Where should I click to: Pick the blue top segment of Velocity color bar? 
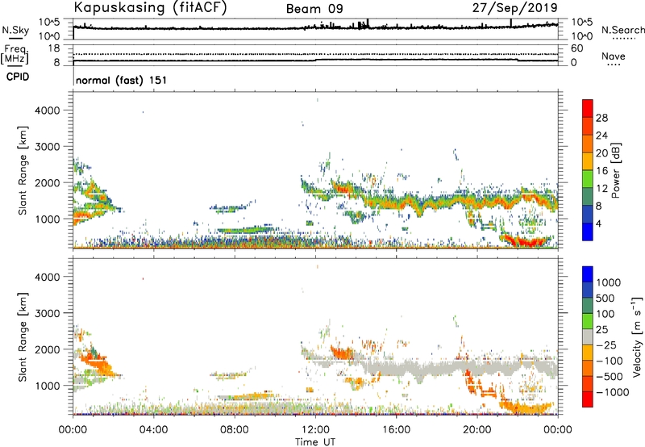[588, 274]
